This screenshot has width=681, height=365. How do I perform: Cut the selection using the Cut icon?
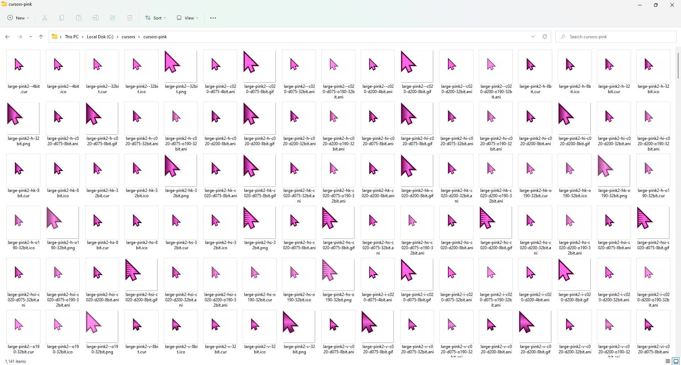44,18
